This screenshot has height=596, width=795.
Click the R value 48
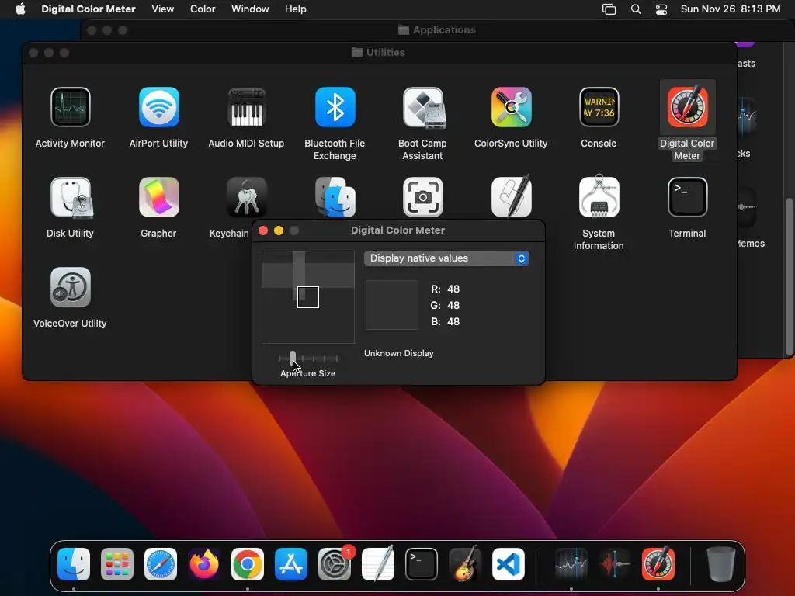[x=453, y=289]
